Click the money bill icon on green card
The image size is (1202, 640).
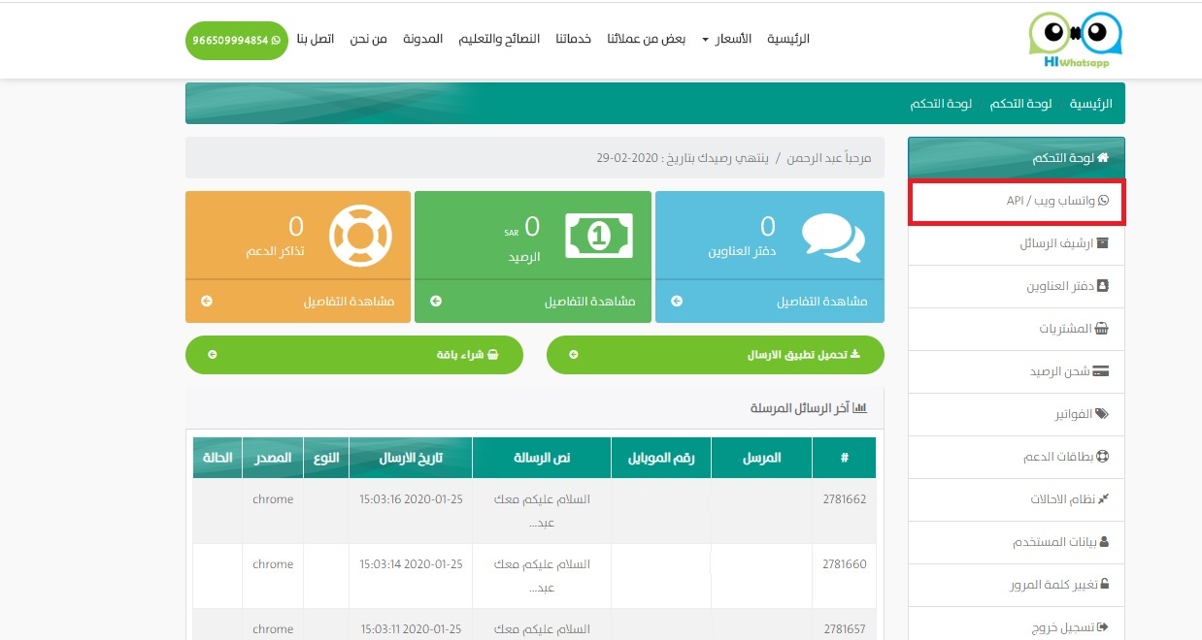pyautogui.click(x=599, y=235)
